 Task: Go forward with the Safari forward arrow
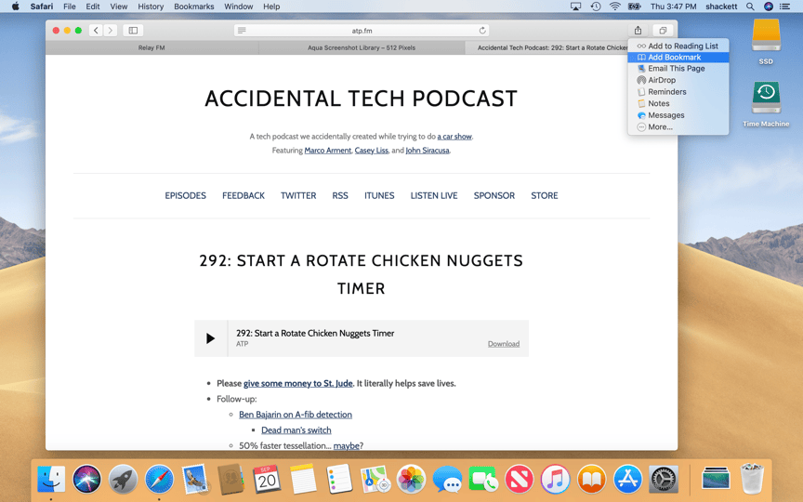point(110,31)
